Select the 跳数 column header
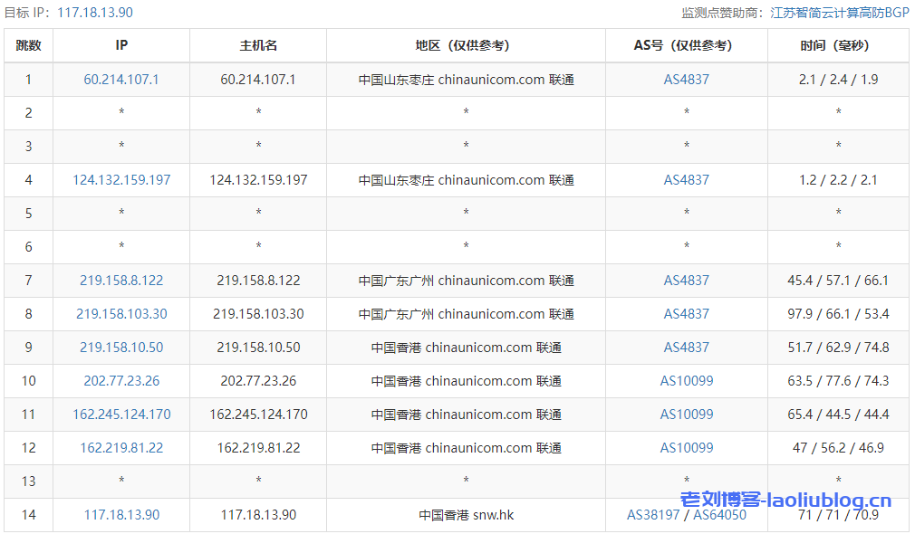Image resolution: width=915 pixels, height=534 pixels. (29, 45)
